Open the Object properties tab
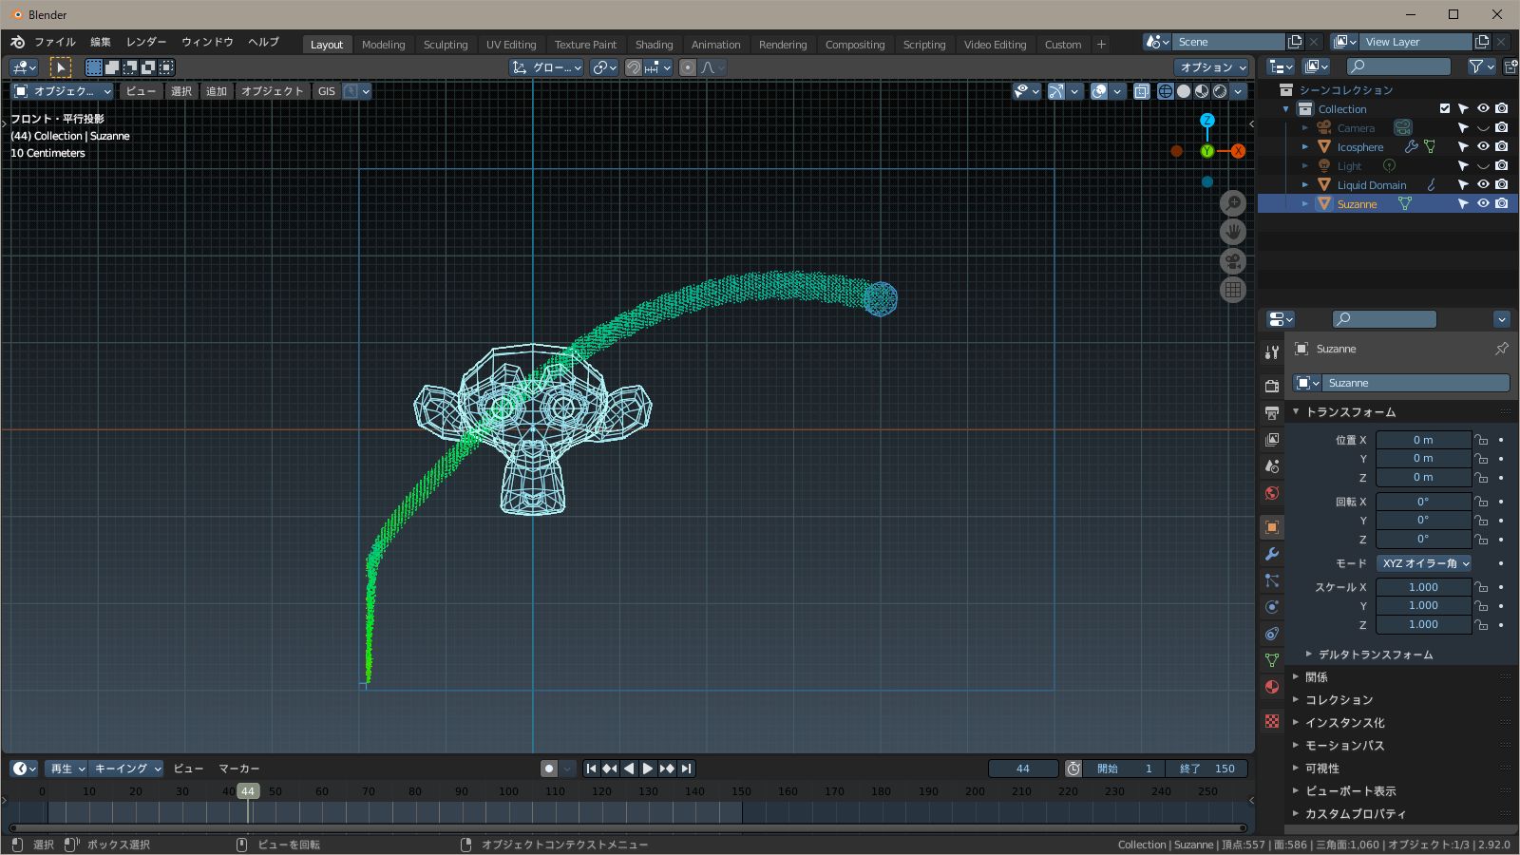 (x=1272, y=527)
